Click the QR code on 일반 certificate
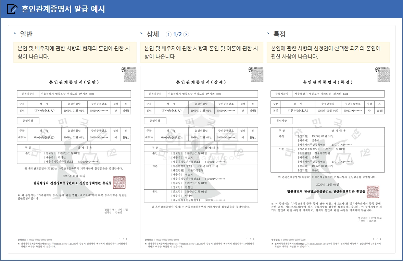Viewport: 403px width, 261px height. coord(130,76)
